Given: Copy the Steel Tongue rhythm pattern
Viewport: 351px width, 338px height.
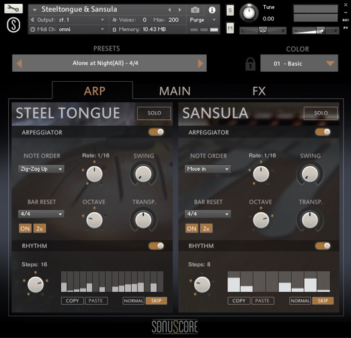Looking at the screenshot, I should pos(72,301).
